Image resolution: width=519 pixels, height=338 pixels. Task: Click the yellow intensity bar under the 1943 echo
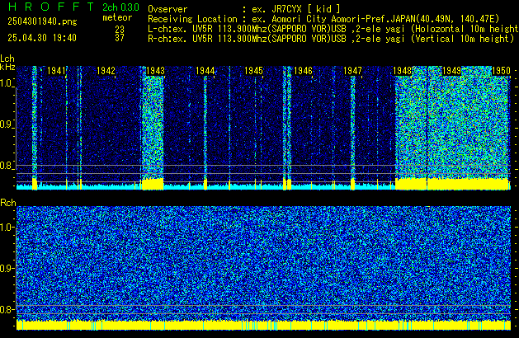click(153, 184)
